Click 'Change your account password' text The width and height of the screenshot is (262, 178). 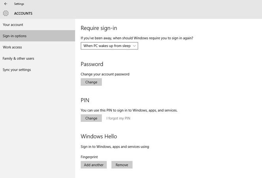coord(105,74)
